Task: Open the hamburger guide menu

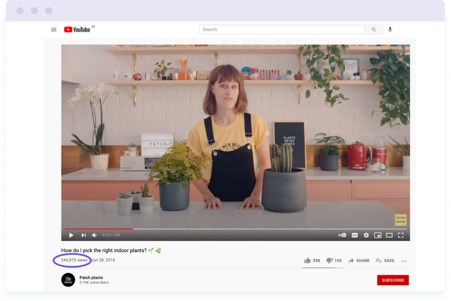Action: click(53, 29)
